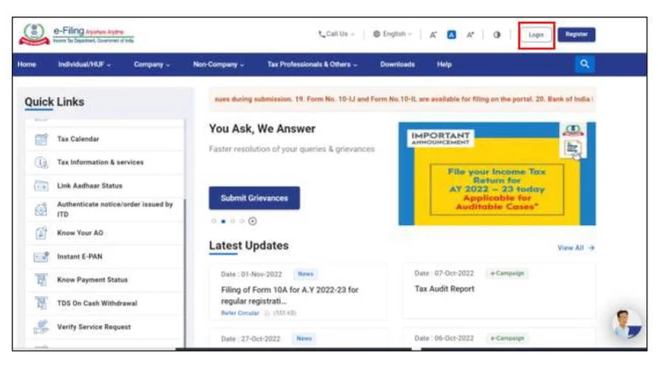Select the third carousel dot
This screenshot has width=658, height=366.
(232, 221)
